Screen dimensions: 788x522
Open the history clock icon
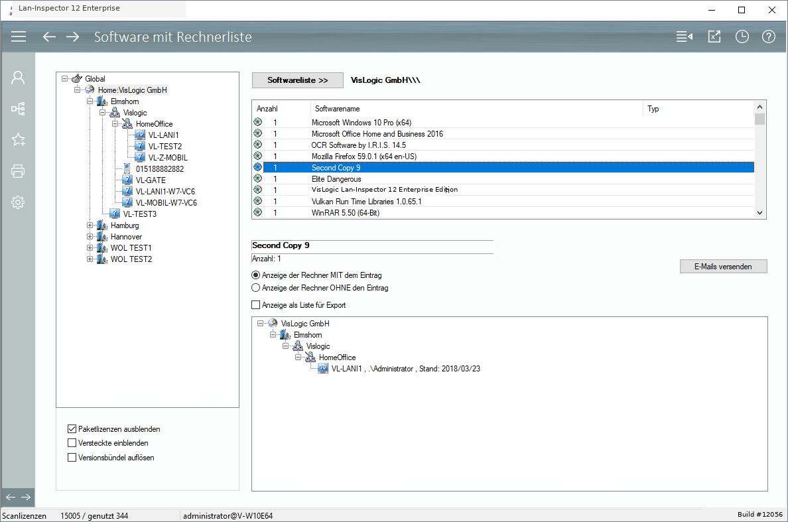coord(742,36)
